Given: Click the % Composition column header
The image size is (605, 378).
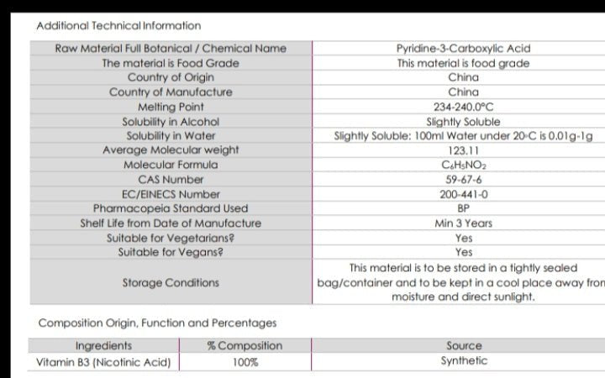Looking at the screenshot, I should pos(245,346).
